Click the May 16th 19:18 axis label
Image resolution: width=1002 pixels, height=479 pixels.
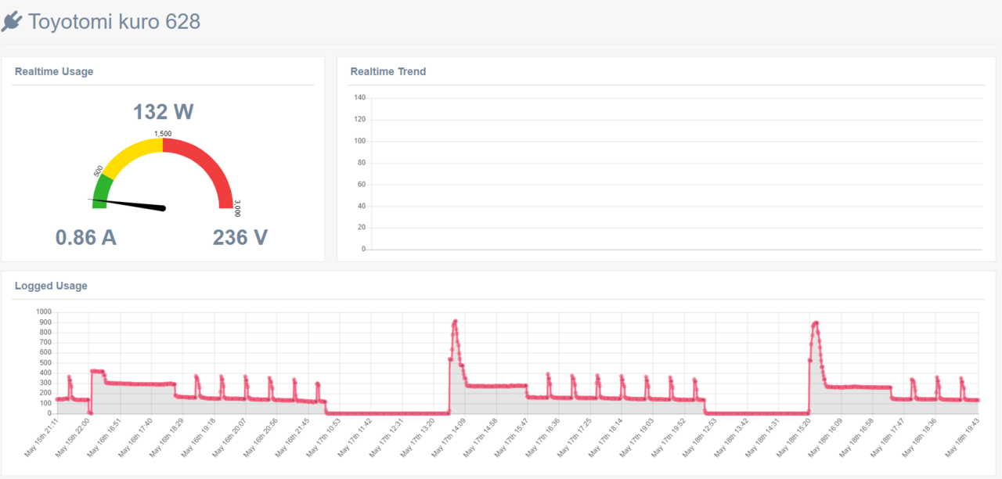coord(197,438)
